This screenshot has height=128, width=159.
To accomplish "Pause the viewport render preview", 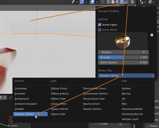I will point(132,2).
